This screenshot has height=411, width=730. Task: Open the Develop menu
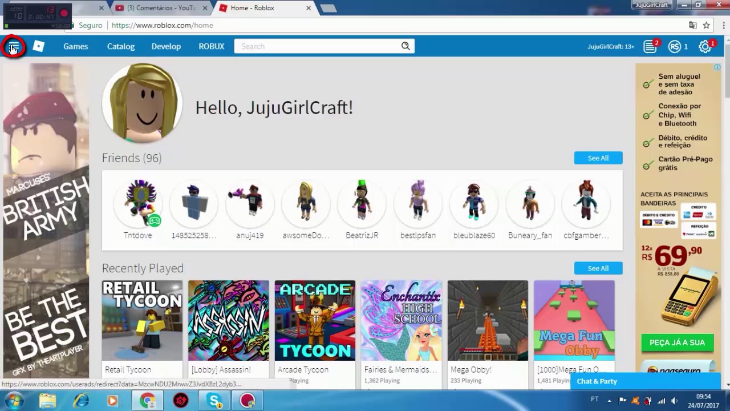(166, 46)
